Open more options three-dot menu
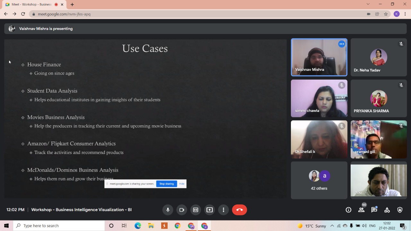The height and width of the screenshot is (231, 411). pyautogui.click(x=223, y=210)
